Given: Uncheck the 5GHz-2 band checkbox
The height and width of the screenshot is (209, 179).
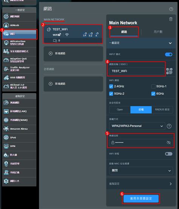Looking at the screenshot, I should tap(111, 94).
